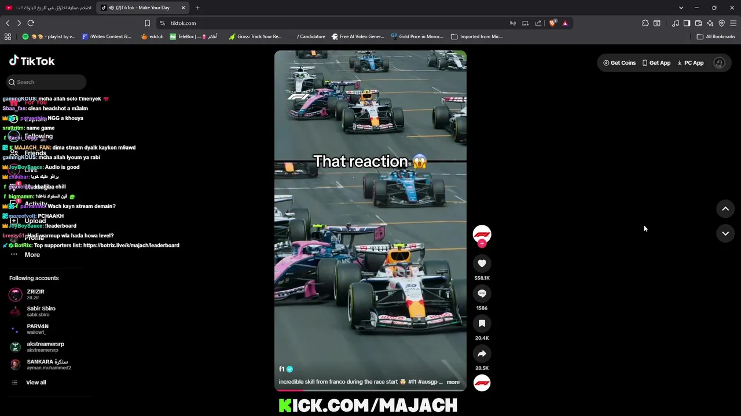Open a new browser tab
The image size is (741, 416).
click(x=197, y=8)
